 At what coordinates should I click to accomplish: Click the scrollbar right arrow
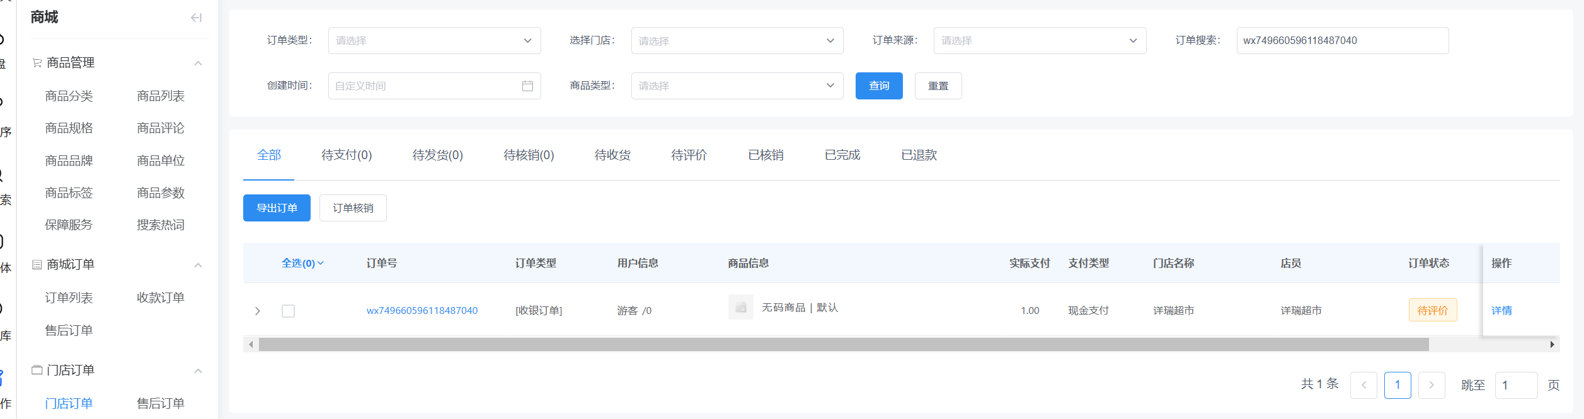[x=1552, y=344]
